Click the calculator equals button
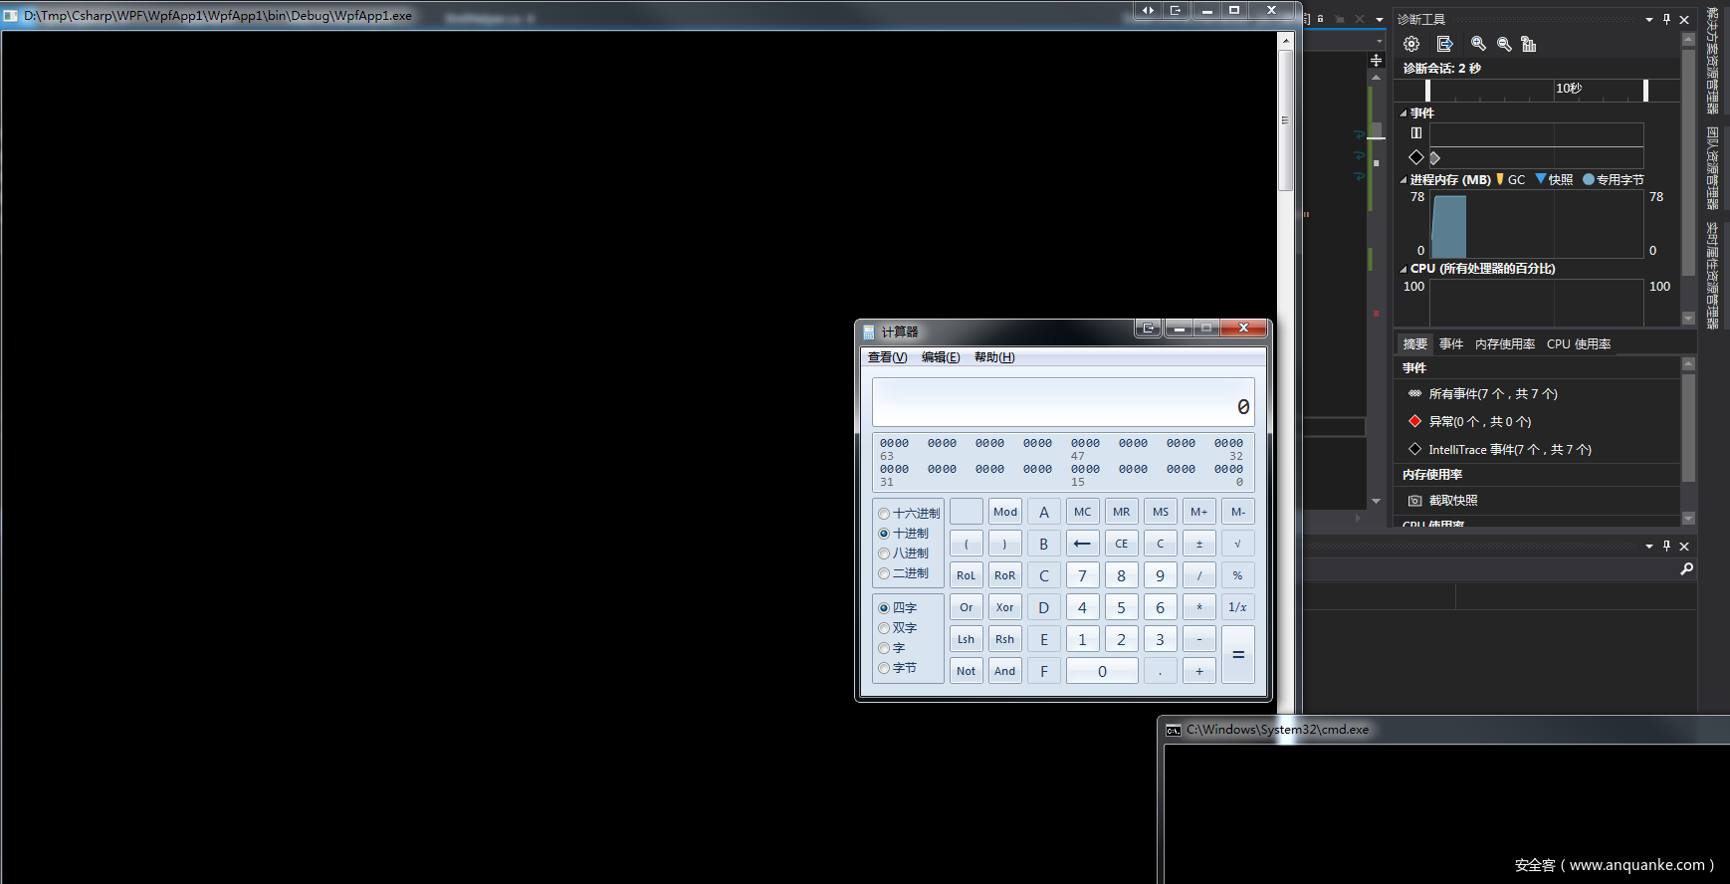The image size is (1730, 884). (x=1238, y=655)
